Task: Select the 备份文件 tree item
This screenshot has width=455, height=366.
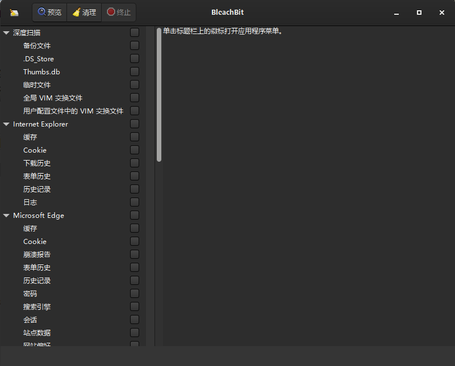Action: pyautogui.click(x=38, y=45)
